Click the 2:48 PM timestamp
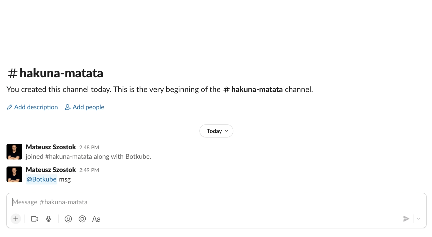The image size is (432, 237). pos(89,147)
